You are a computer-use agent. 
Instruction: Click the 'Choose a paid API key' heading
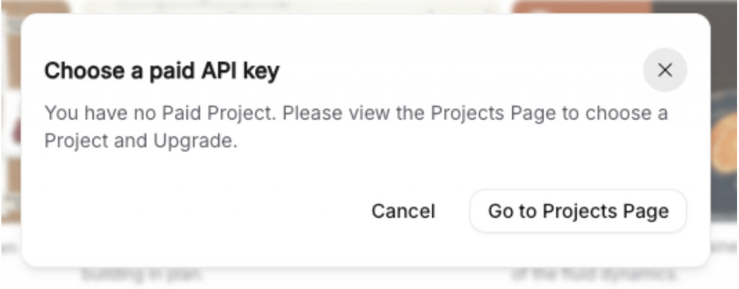(162, 71)
